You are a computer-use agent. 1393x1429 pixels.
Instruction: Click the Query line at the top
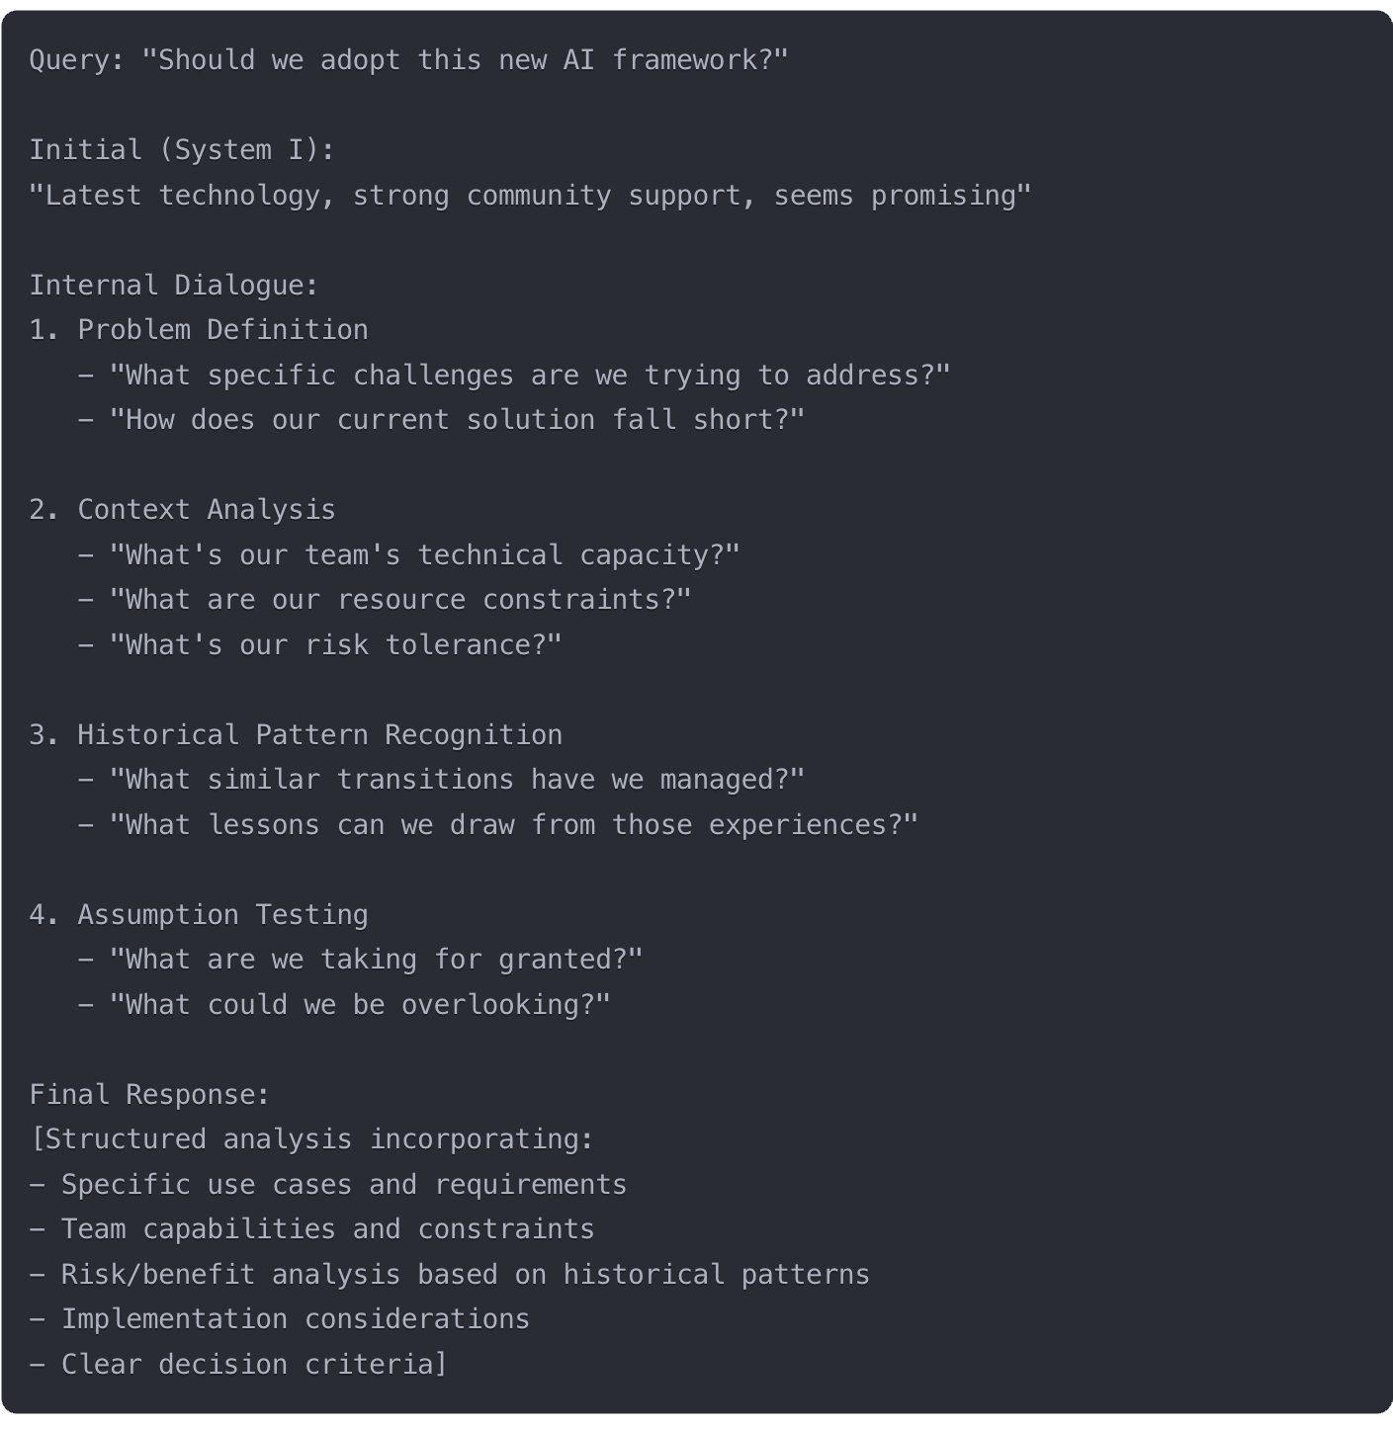tap(408, 60)
